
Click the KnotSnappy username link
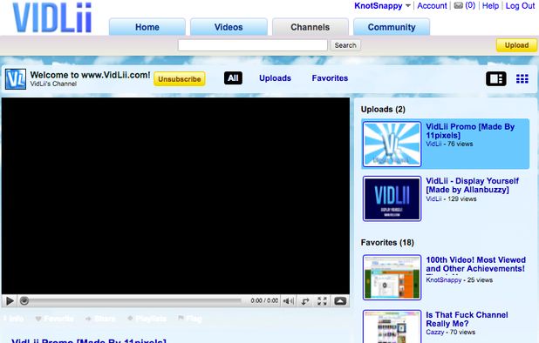pyautogui.click(x=379, y=5)
